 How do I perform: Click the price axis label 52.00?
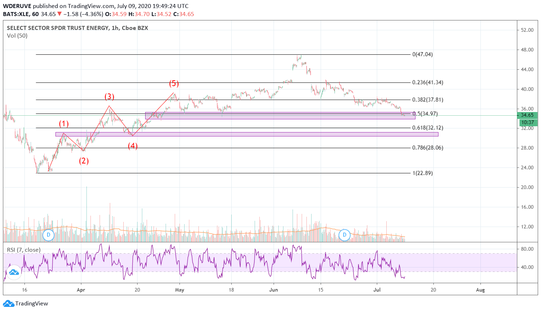[x=527, y=30]
